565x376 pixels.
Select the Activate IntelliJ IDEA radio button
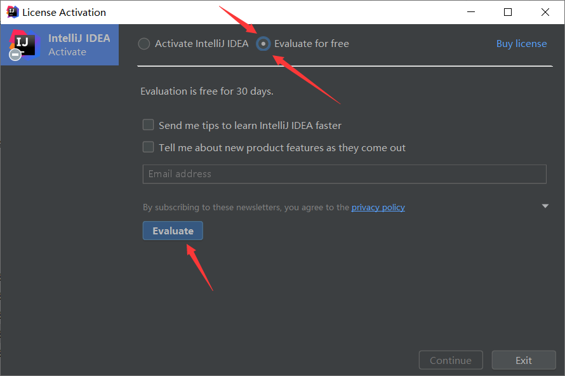tap(143, 44)
